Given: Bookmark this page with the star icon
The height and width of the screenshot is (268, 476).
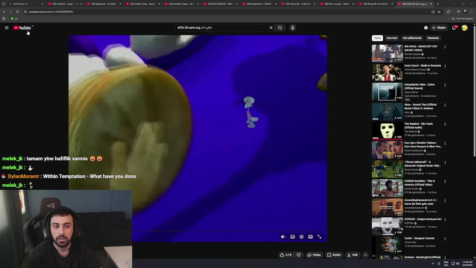Looking at the screenshot, I should (439, 12).
